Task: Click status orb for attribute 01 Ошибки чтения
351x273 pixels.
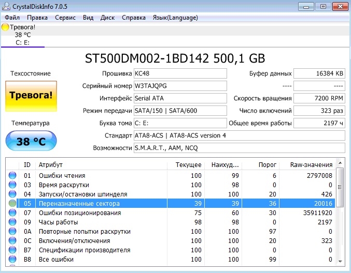Action: click(x=12, y=175)
